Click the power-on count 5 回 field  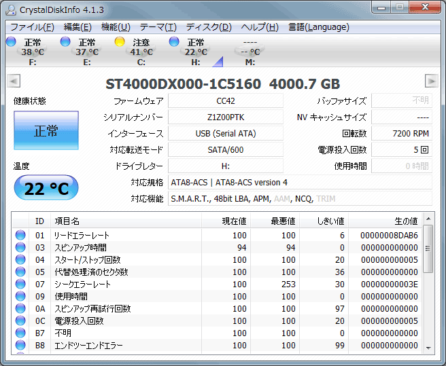click(x=402, y=149)
